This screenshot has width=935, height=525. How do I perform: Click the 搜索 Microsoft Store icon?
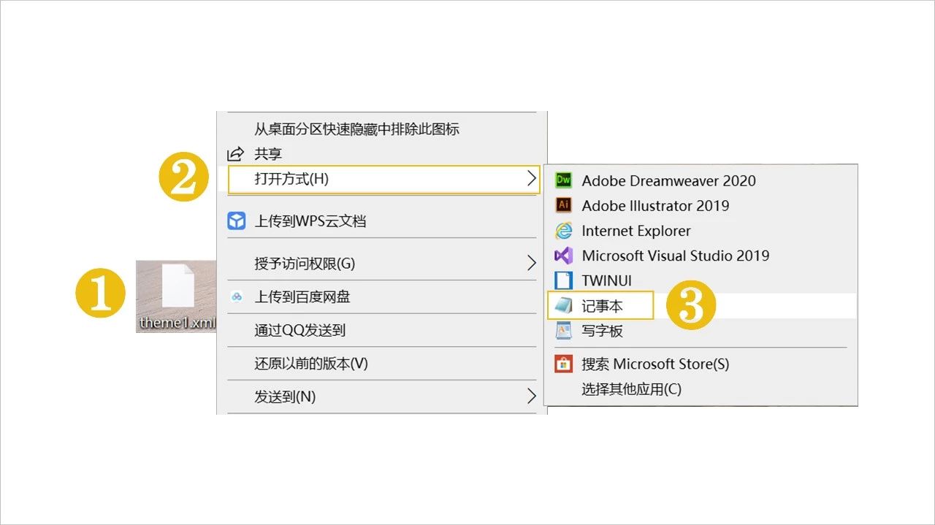(563, 364)
